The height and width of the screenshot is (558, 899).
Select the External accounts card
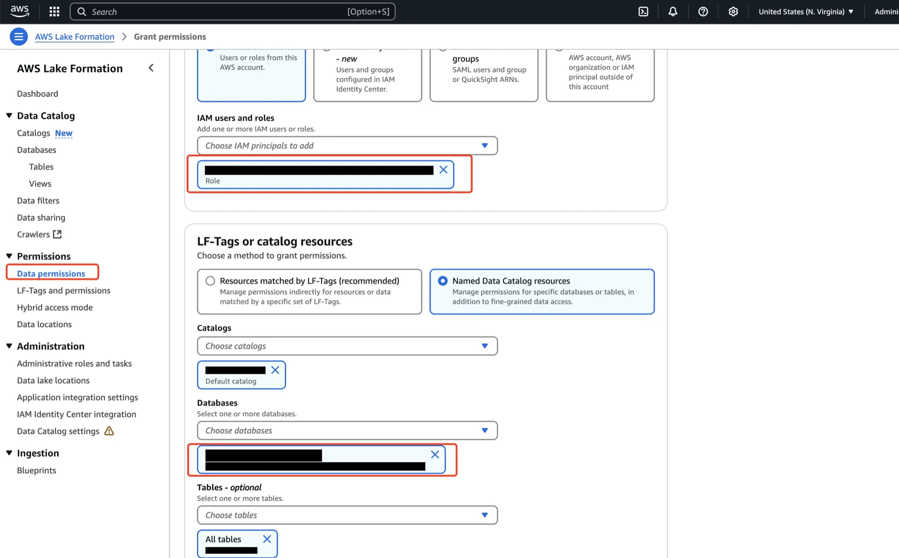[x=600, y=75]
